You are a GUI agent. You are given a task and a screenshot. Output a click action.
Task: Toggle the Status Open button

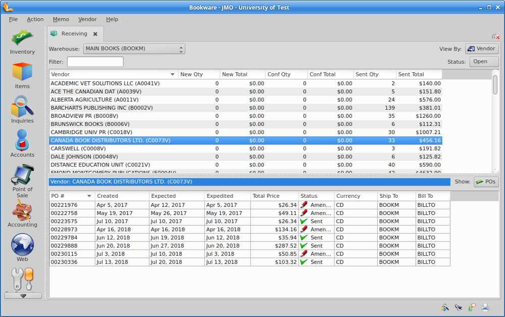coord(484,62)
